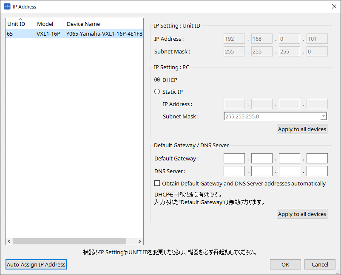Image resolution: width=341 pixels, height=275 pixels.
Task: Enable Obtain Default Gateway and DNS automatically
Action: 157,184
